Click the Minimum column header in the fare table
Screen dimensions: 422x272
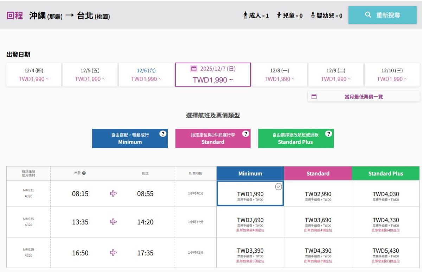250,173
